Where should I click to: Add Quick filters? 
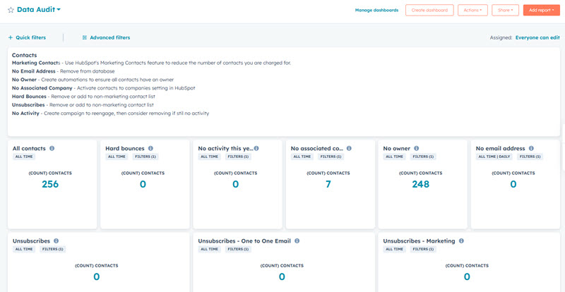pos(27,37)
